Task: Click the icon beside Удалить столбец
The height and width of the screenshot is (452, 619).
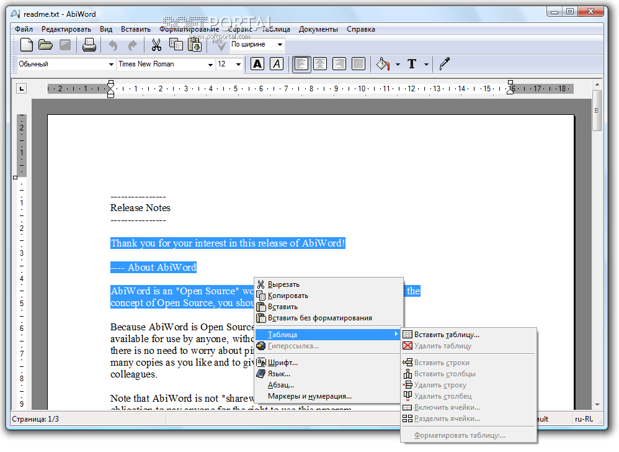Action: point(407,396)
